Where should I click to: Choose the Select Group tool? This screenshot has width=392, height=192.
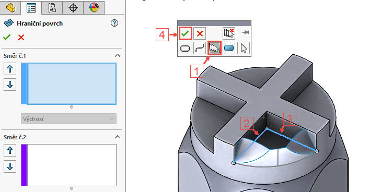[214, 48]
